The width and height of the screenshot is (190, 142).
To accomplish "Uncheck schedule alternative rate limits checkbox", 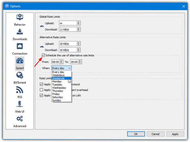I will click(x=44, y=55).
